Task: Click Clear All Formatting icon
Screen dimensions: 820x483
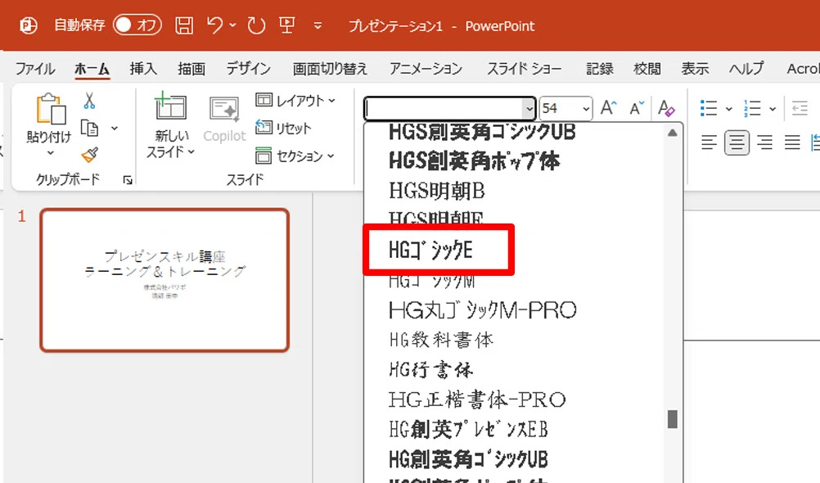Action: (665, 108)
